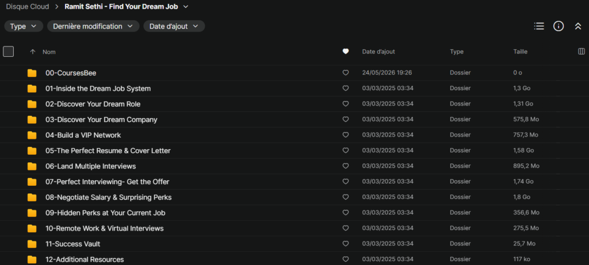Open the Dernière modification filter dropdown

pos(93,26)
